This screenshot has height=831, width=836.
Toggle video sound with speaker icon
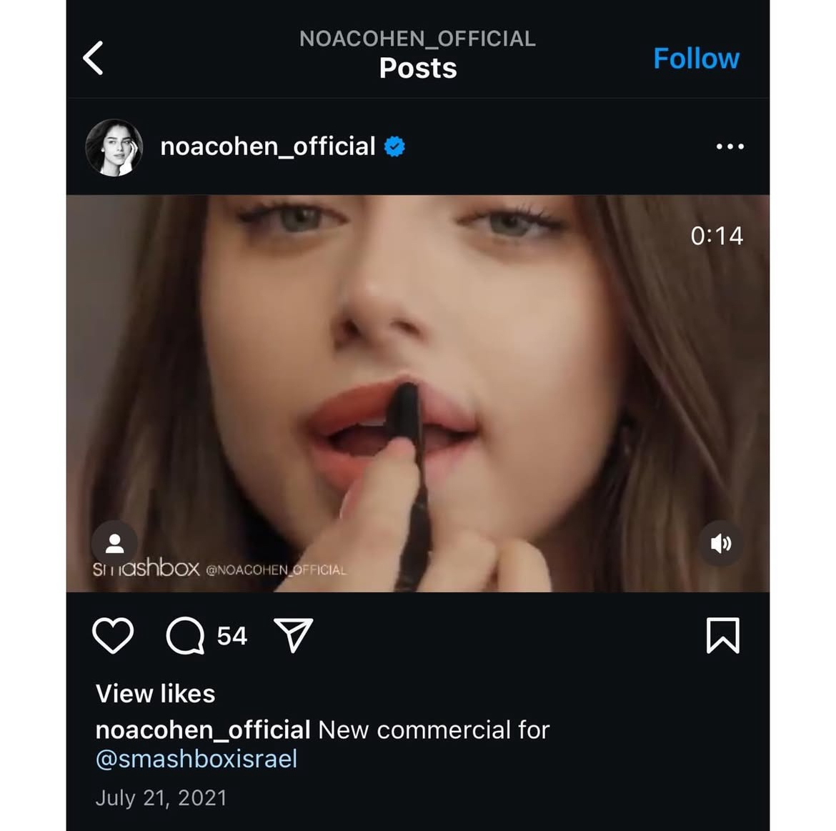(721, 544)
